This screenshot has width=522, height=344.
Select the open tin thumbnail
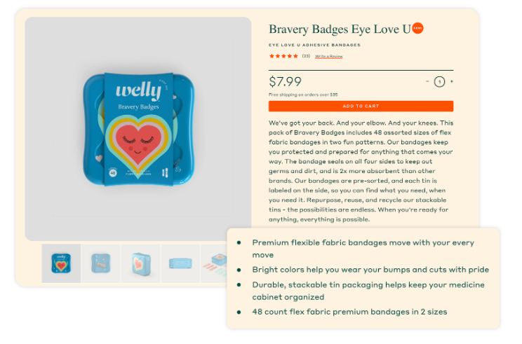pos(101,263)
